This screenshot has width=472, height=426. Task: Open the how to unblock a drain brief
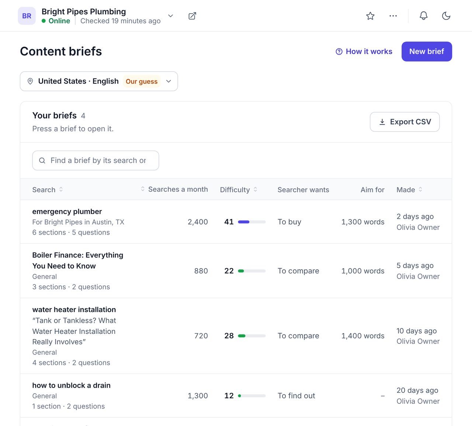click(72, 385)
